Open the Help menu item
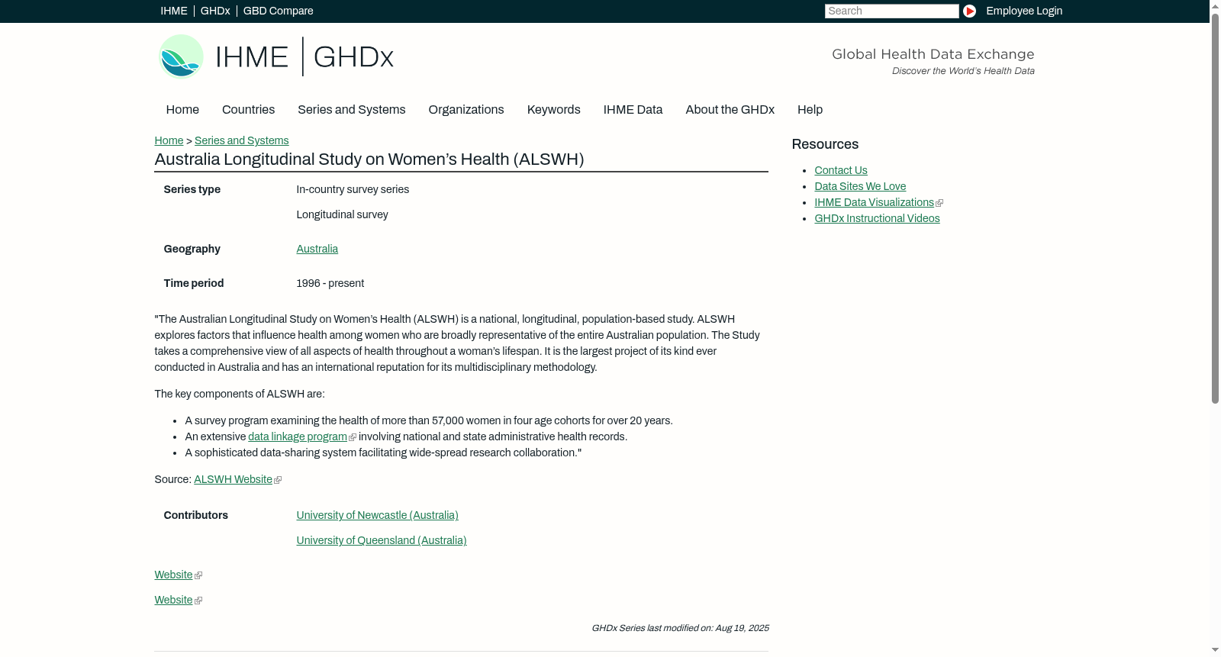 click(x=810, y=110)
